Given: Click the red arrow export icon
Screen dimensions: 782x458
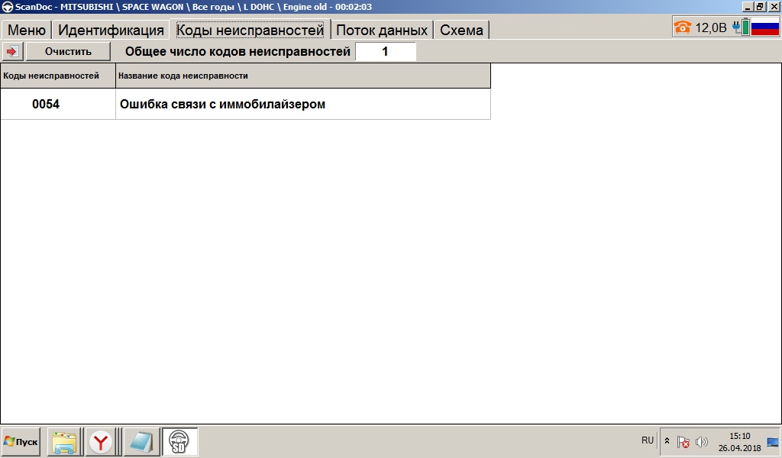Looking at the screenshot, I should 12,51.
